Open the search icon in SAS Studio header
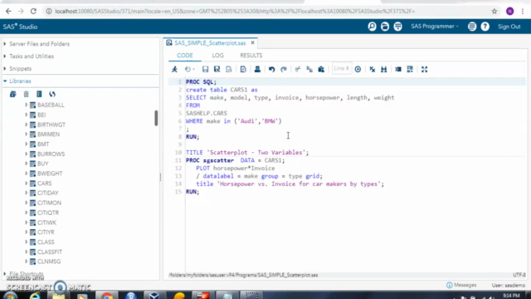The image size is (531, 299). (x=373, y=27)
